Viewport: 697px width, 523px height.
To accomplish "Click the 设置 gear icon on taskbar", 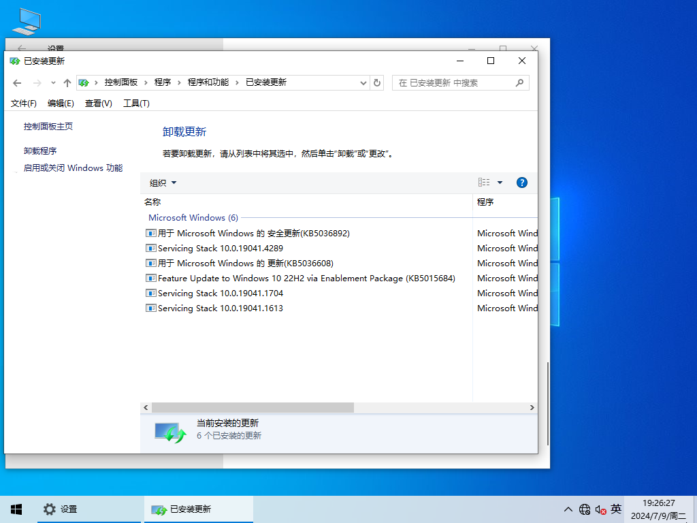I will 50,509.
